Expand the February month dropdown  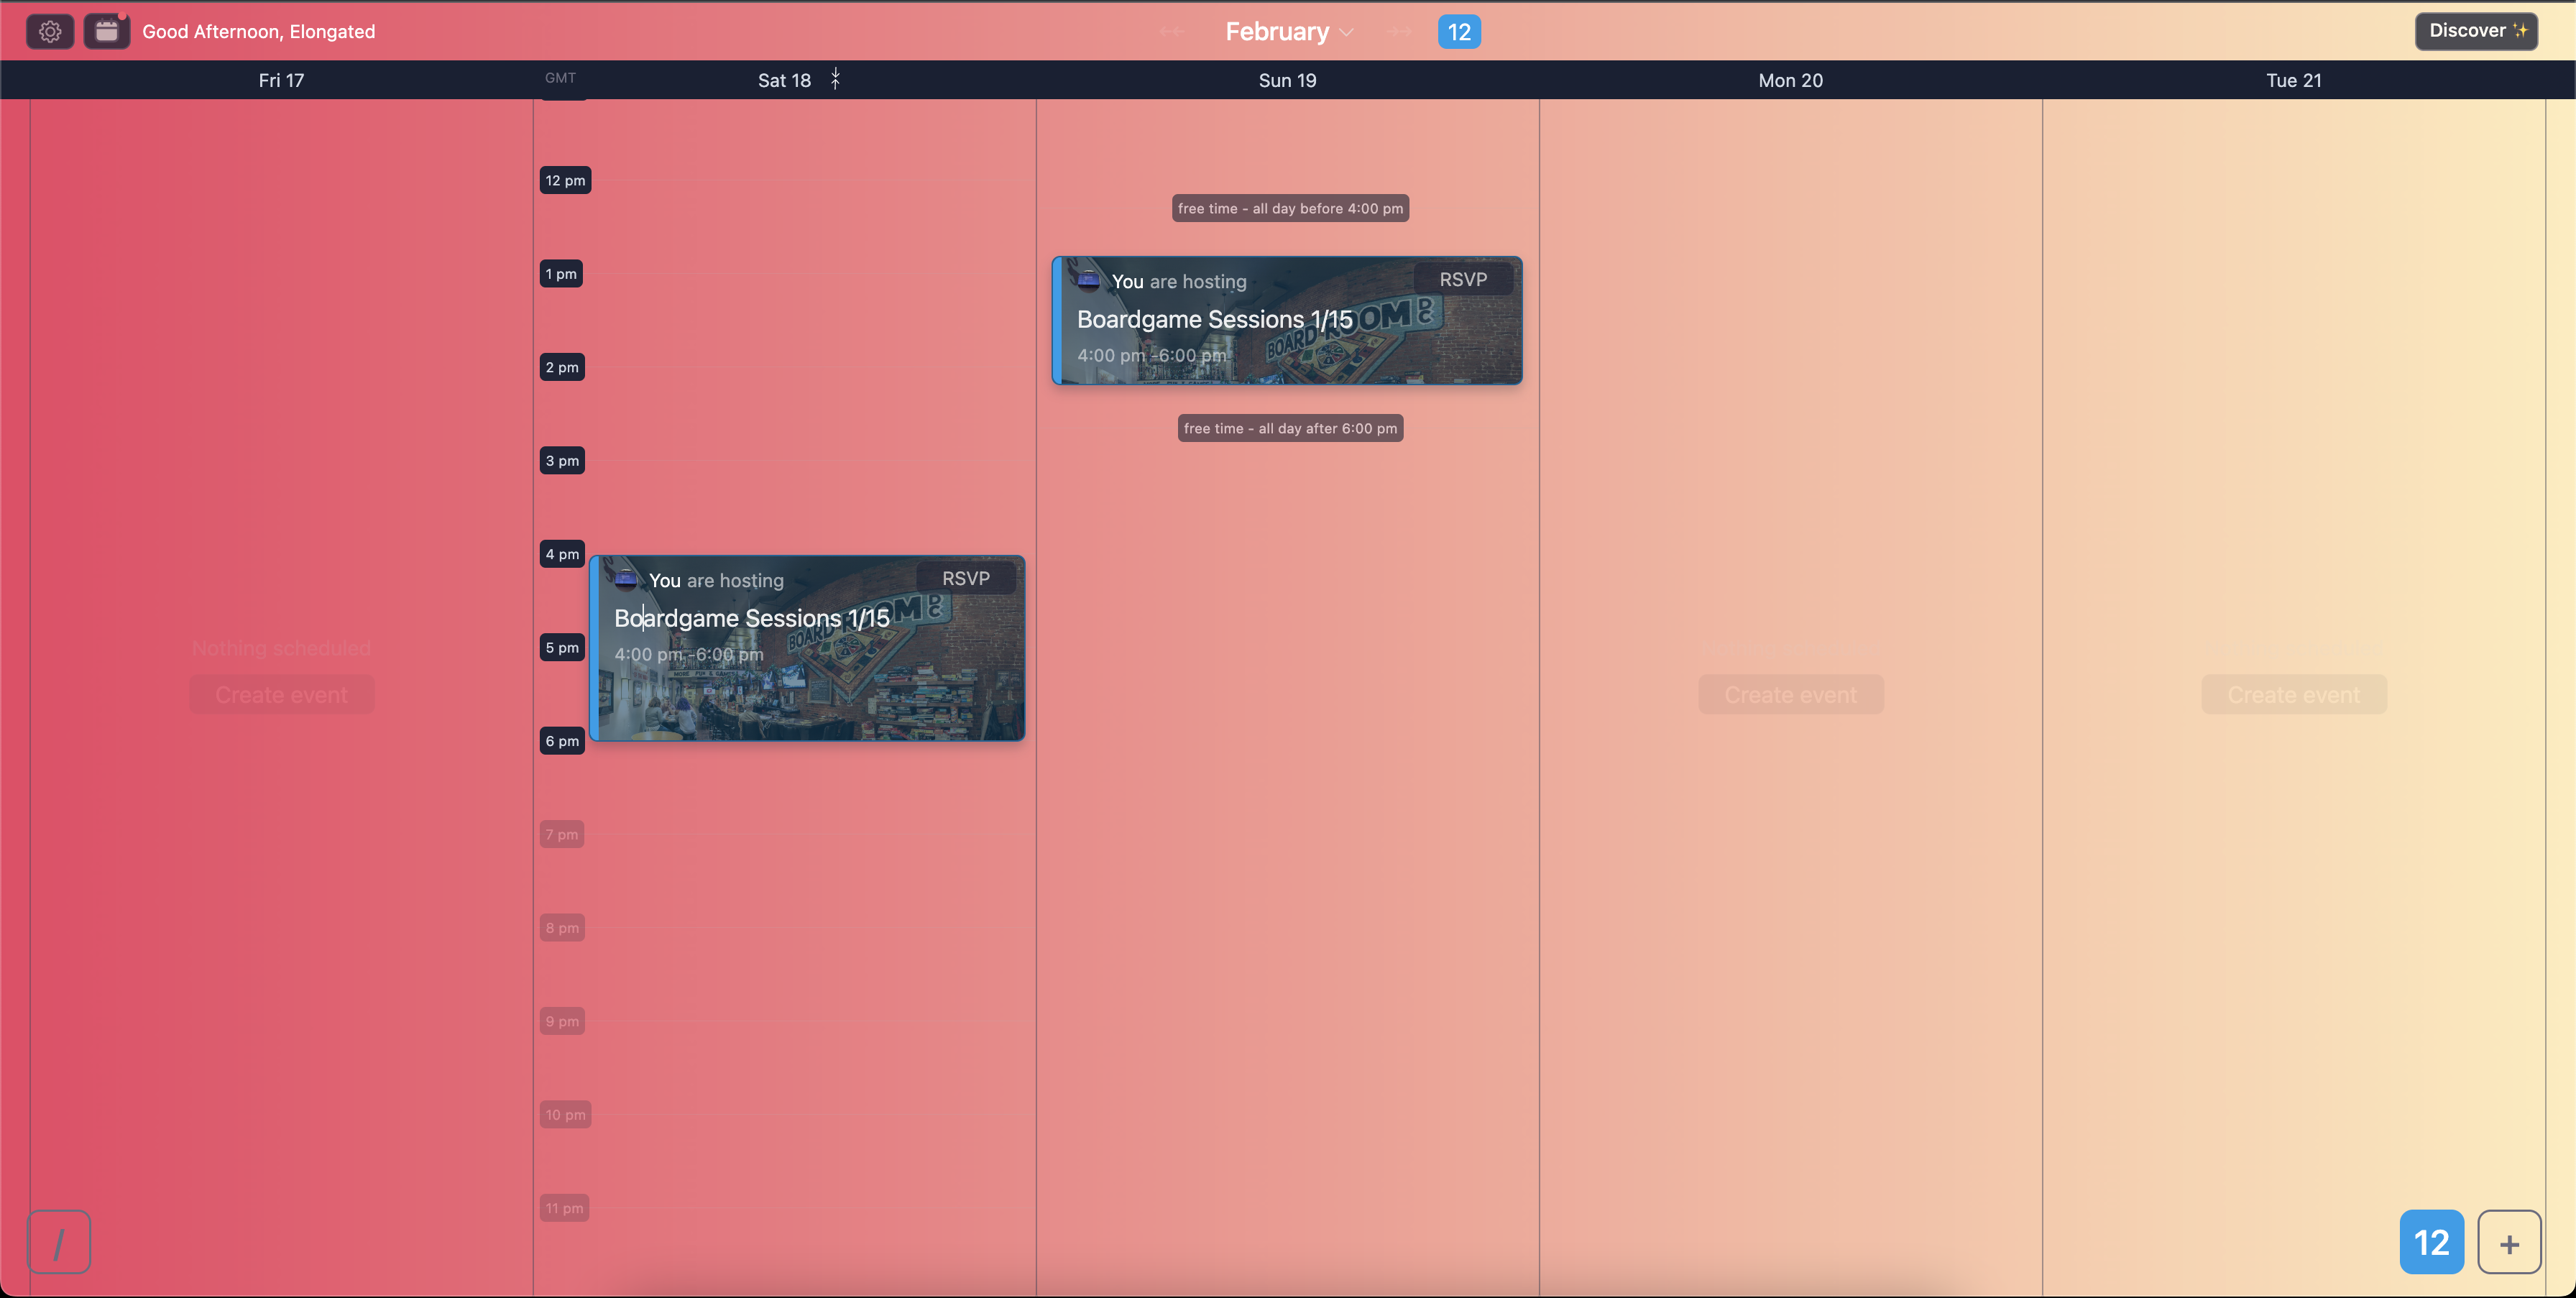click(1289, 32)
